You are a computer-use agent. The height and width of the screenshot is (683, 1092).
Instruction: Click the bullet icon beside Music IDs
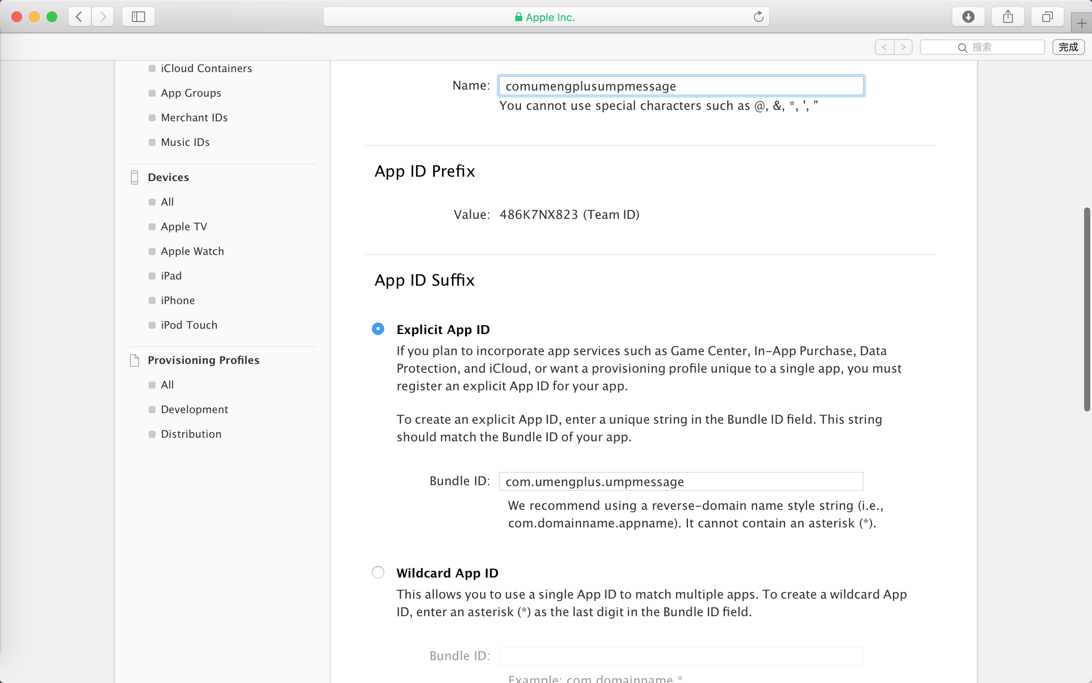click(x=152, y=142)
